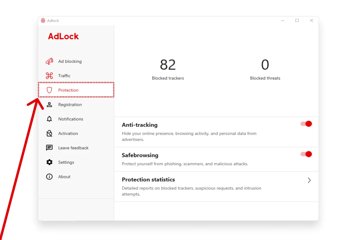This screenshot has height=240, width=361.
Task: Expand Protection statistics via chevron arrow
Action: (x=309, y=180)
